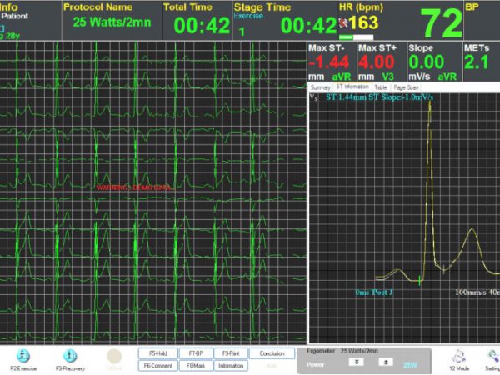
Task: Open the 12 Mode display icon
Action: (458, 356)
